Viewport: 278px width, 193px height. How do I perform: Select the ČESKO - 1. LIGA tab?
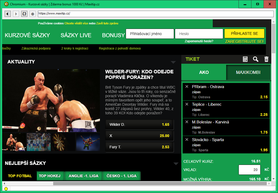121,176
